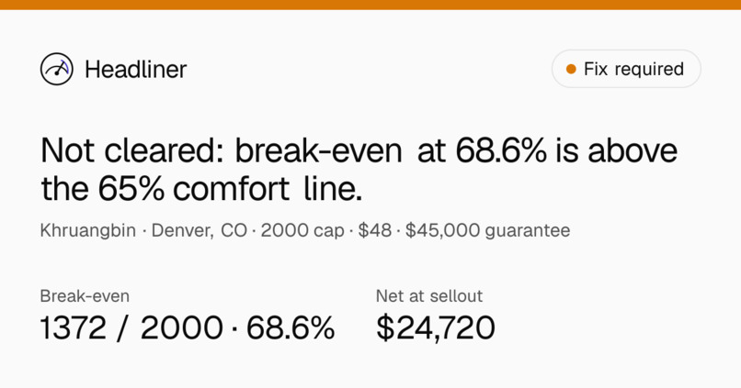Select the word "break-even" in the headline
Viewport: 741px width, 388px height.
318,150
